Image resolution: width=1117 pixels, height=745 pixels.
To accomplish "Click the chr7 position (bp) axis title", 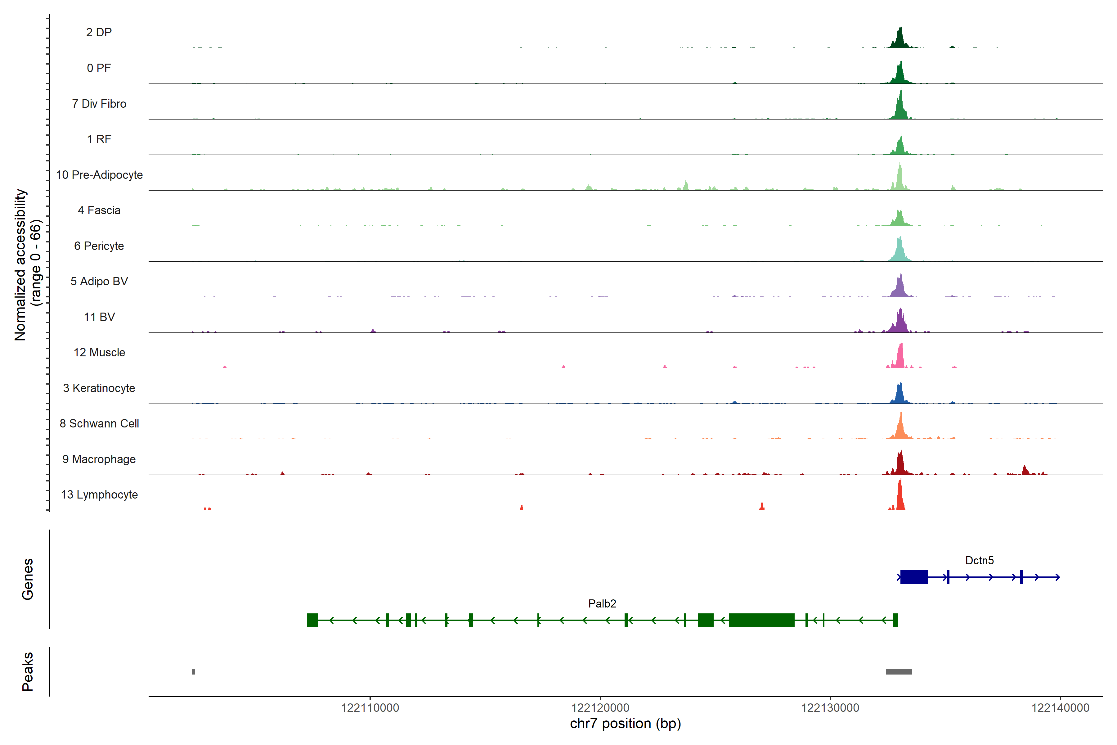I will coord(625,724).
